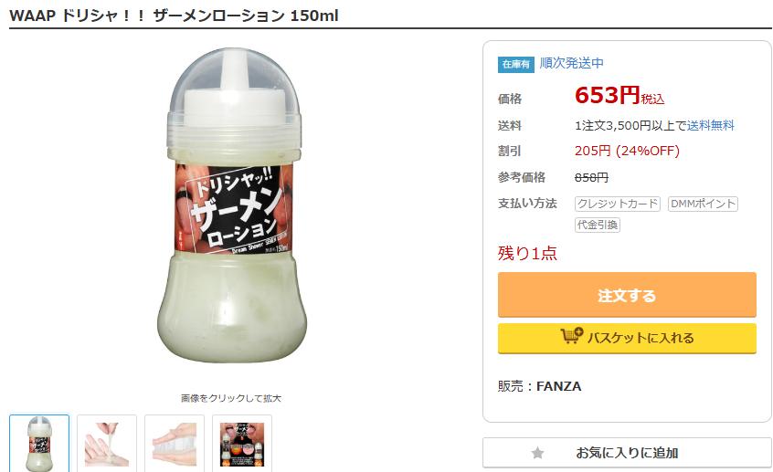Click the shopping cart icon on basket button
773x472 pixels.
pos(571,337)
